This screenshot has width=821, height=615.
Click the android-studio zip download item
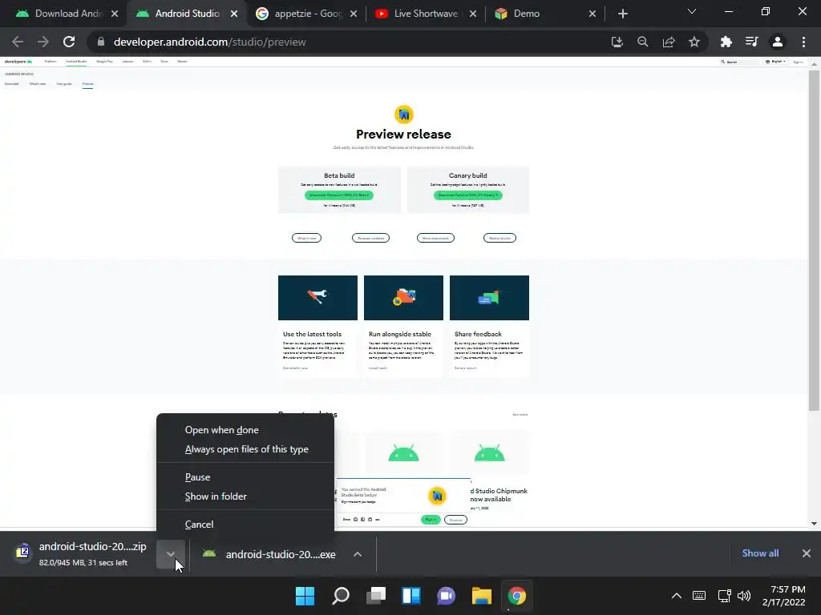(x=81, y=554)
